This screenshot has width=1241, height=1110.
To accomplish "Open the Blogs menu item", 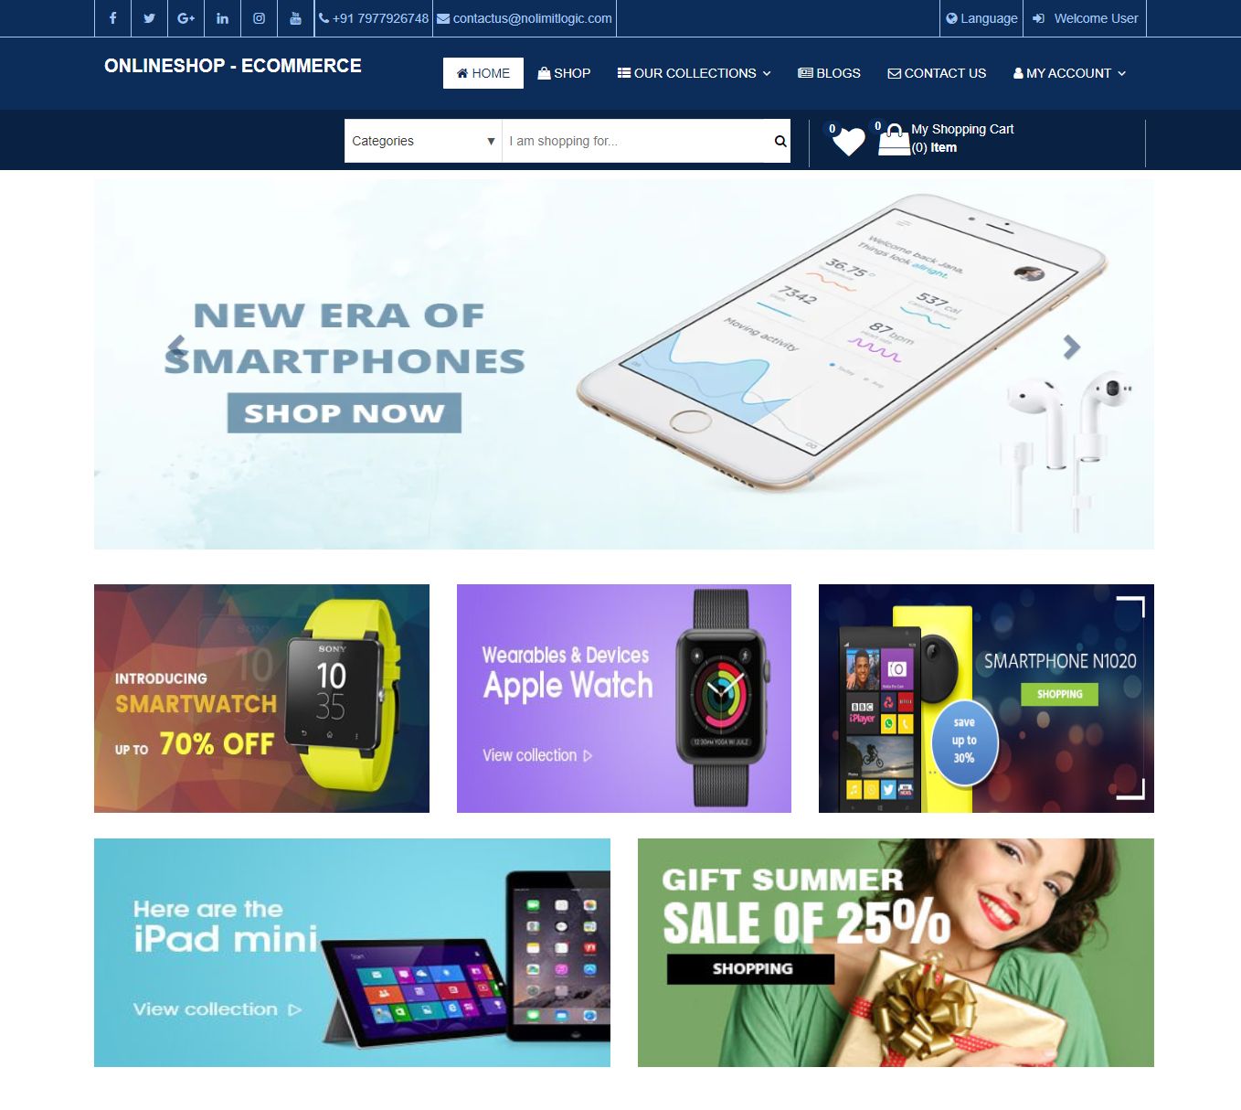I will point(829,73).
